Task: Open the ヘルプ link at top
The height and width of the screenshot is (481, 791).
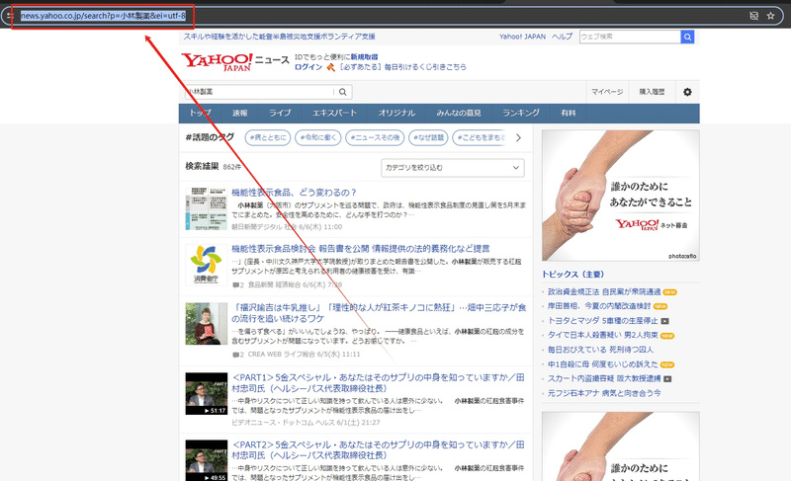Action: [x=562, y=37]
